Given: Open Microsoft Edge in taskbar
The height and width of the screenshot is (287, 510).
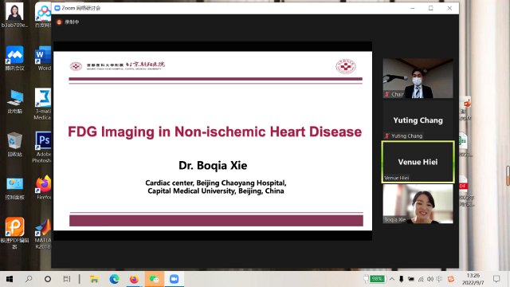Looking at the screenshot, I should [x=114, y=279].
